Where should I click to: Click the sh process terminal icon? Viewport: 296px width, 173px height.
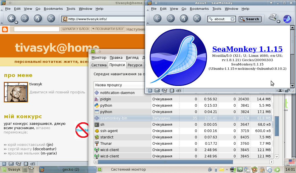tap(97, 125)
